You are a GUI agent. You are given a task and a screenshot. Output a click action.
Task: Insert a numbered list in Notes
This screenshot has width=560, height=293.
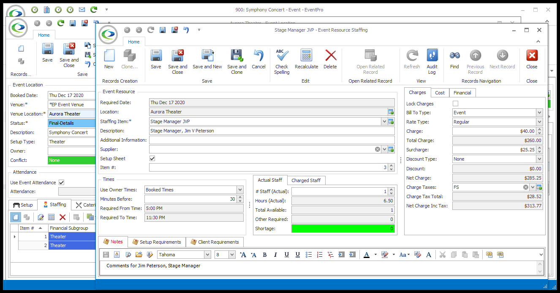click(320, 255)
